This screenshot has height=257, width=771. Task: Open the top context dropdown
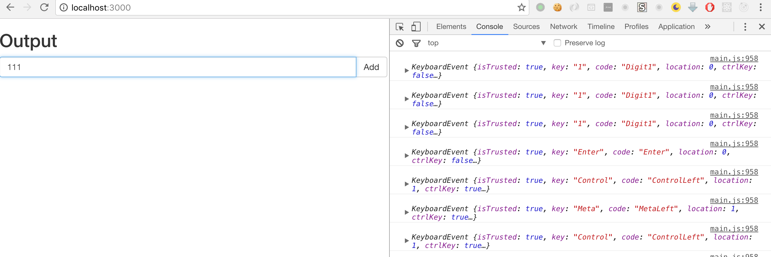click(543, 43)
